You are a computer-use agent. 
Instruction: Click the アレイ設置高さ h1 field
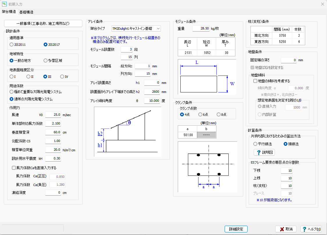point(152,83)
